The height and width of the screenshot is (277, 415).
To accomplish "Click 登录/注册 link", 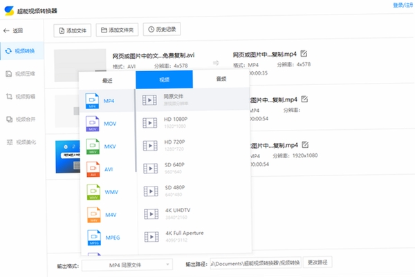I will [403, 5].
